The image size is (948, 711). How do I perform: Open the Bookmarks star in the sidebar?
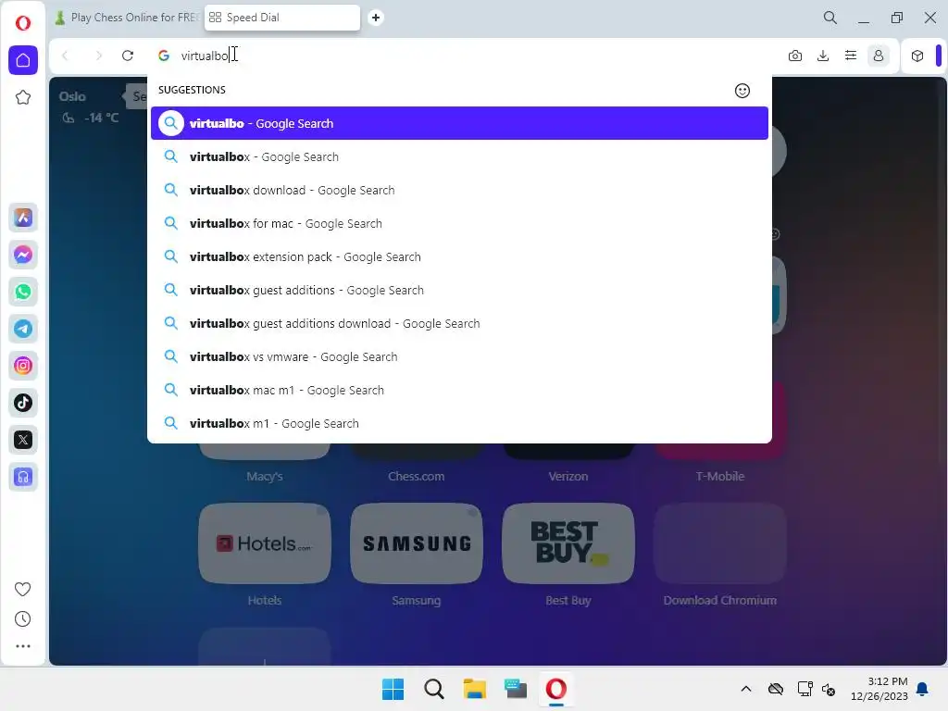pyautogui.click(x=23, y=97)
